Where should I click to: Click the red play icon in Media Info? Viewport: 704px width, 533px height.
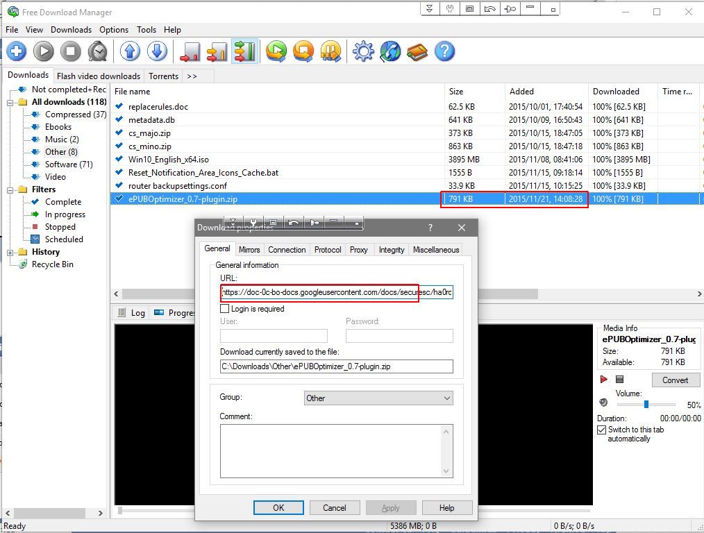[603, 380]
